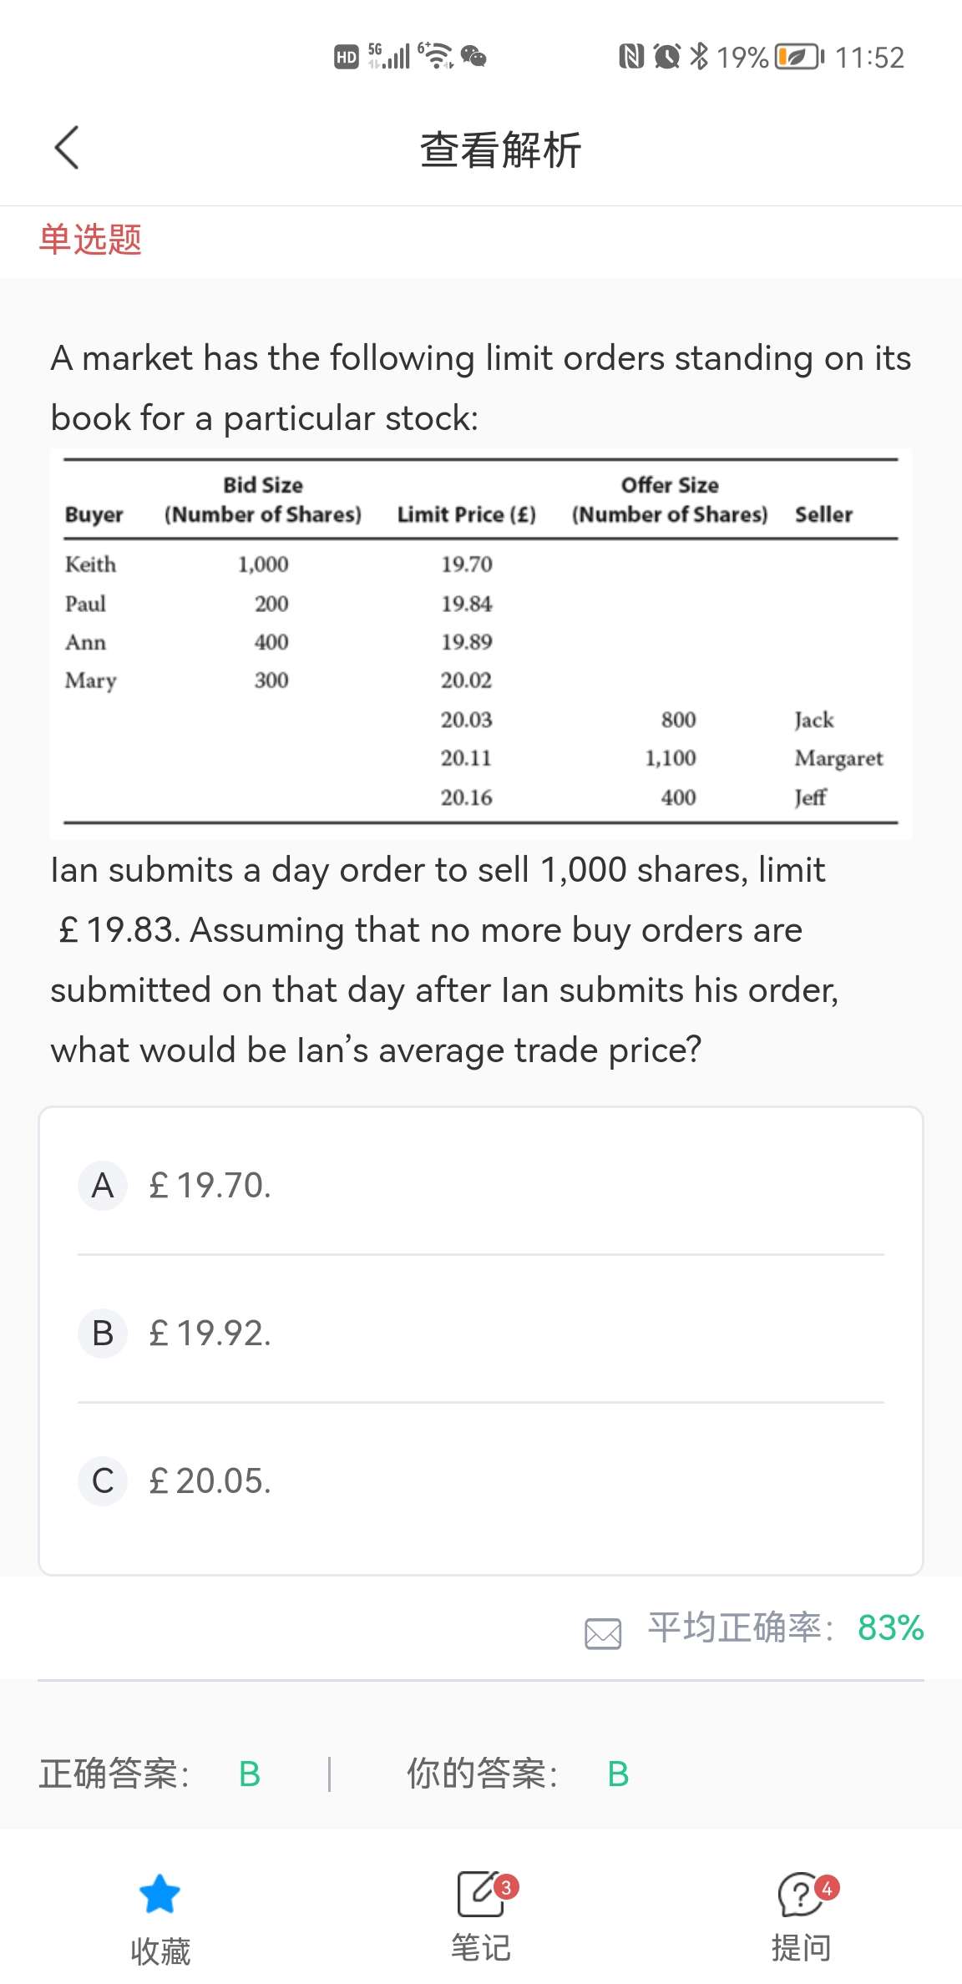Tap the 单选题 question type label

[x=90, y=240]
